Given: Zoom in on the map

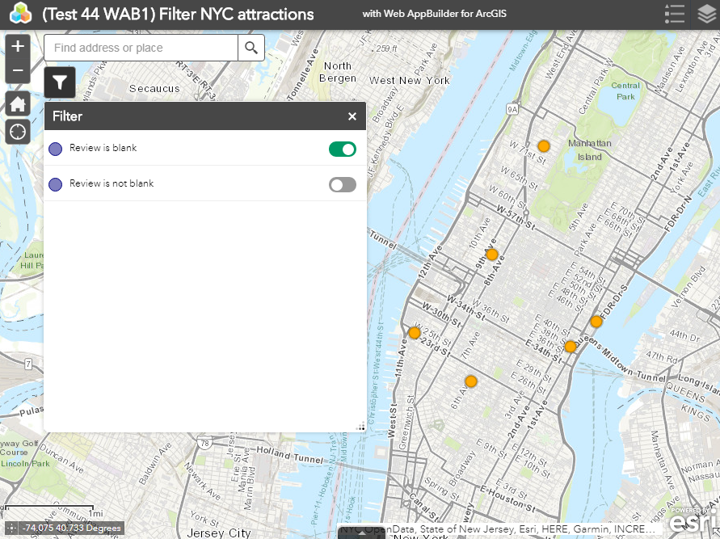Looking at the screenshot, I should click(18, 46).
